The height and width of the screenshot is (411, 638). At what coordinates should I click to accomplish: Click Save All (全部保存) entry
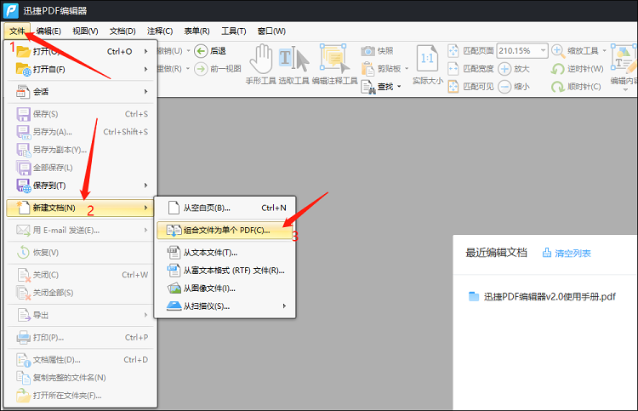pos(80,168)
